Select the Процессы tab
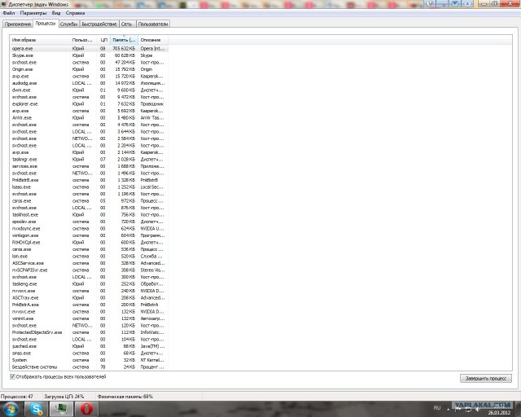 tap(46, 24)
